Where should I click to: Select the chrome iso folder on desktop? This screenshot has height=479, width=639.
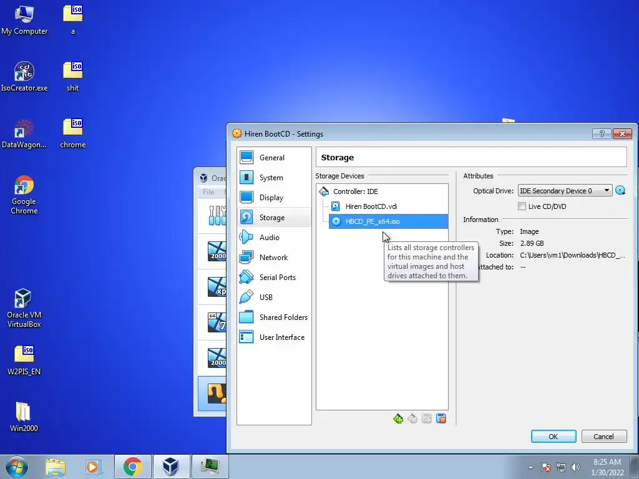coord(73,133)
